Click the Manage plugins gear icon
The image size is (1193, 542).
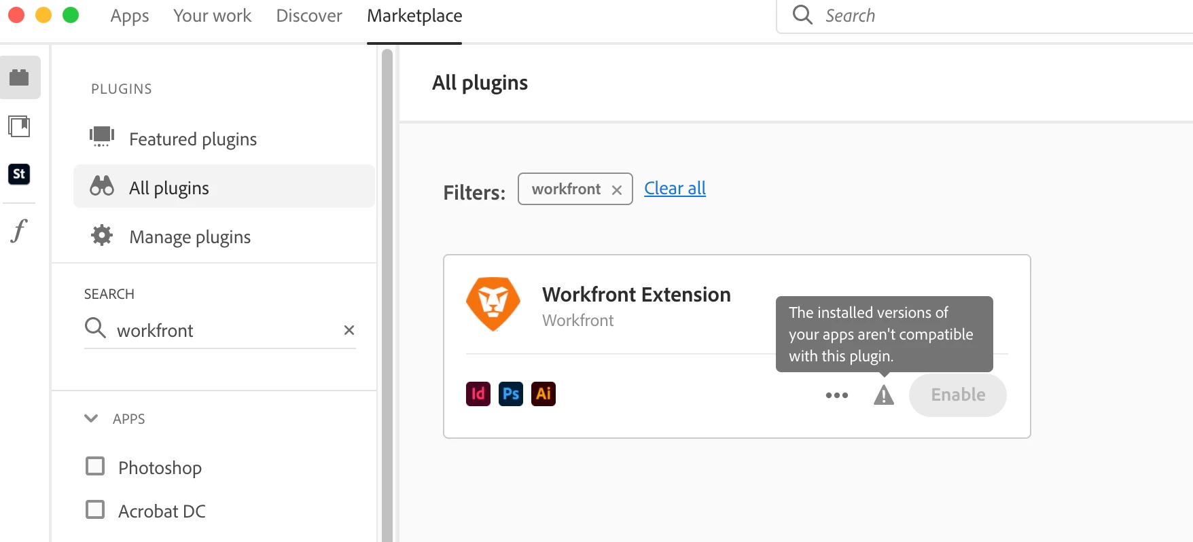pyautogui.click(x=102, y=236)
